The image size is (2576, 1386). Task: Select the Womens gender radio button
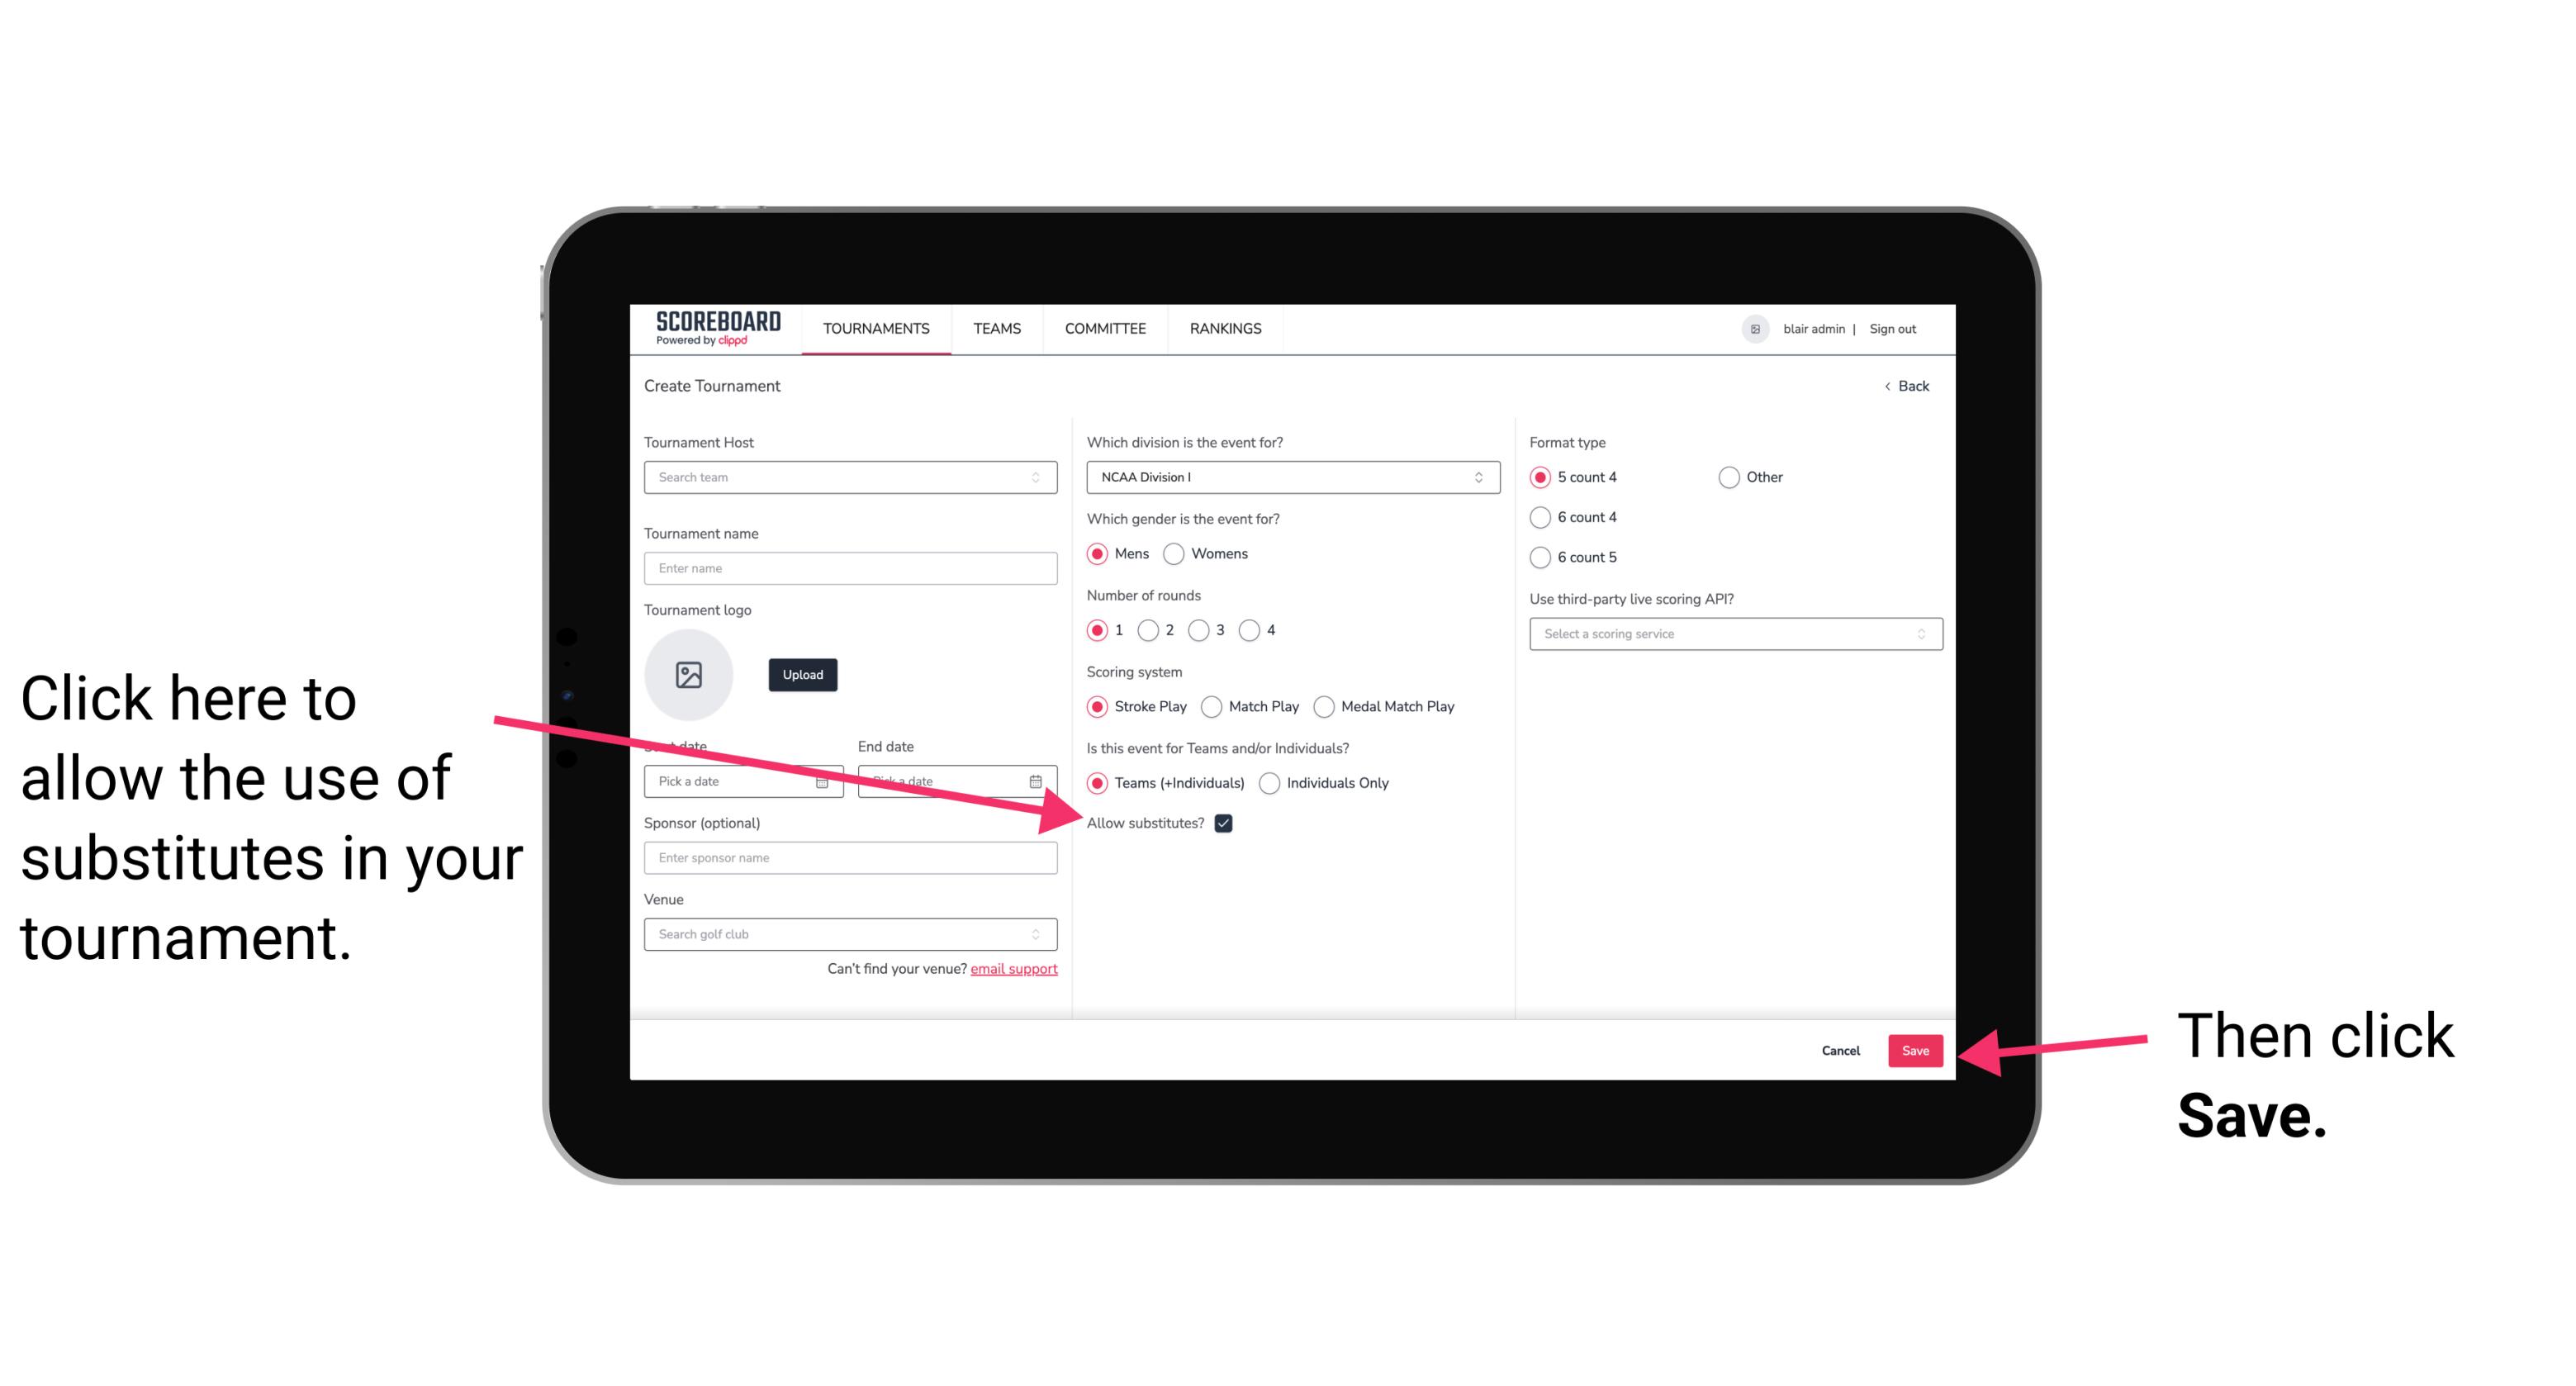point(1175,553)
